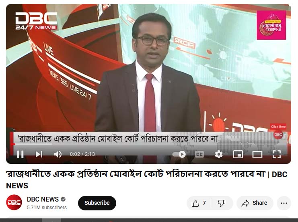
Task: Click the DBC watermark under Click Here
Action: 278,135
